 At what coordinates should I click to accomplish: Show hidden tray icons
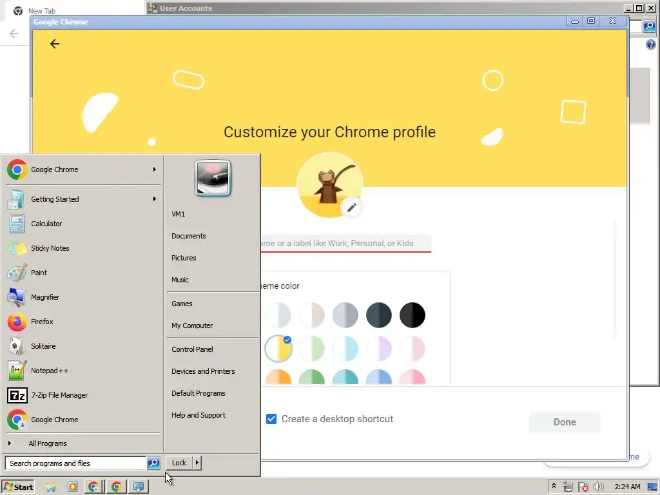[x=554, y=486]
